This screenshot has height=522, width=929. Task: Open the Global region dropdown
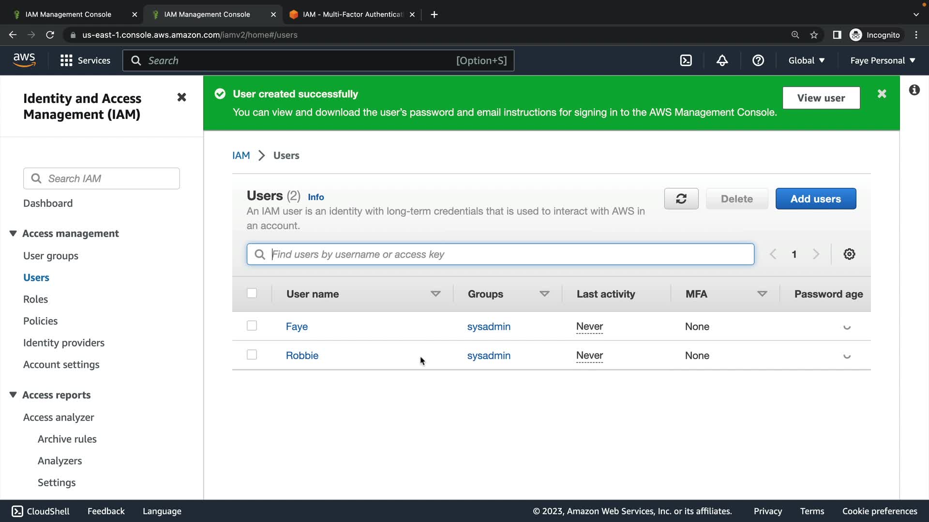(x=806, y=60)
